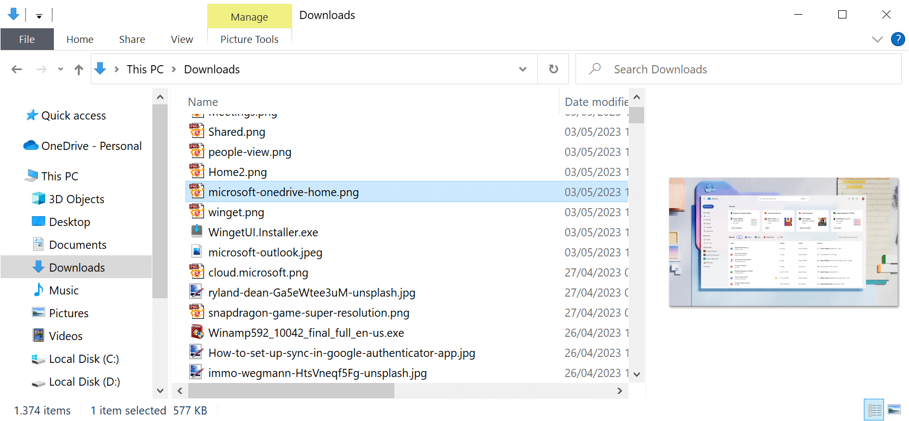Image resolution: width=909 pixels, height=421 pixels.
Task: Switch to Large icons view layout
Action: click(x=894, y=410)
